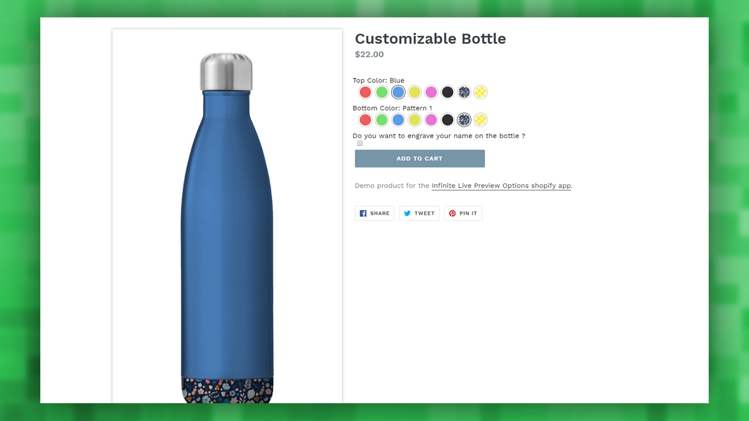The width and height of the screenshot is (749, 421).
Task: Tweet the Customizable Bottle
Action: 419,213
